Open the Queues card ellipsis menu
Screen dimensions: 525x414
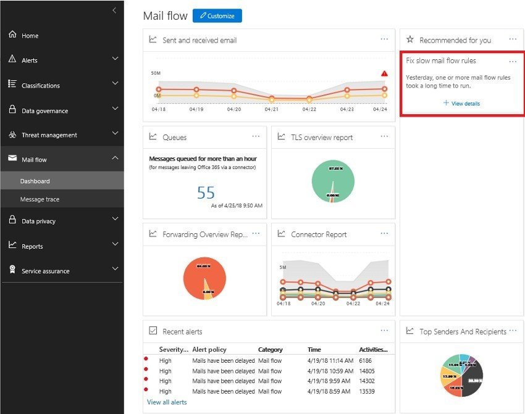point(256,136)
